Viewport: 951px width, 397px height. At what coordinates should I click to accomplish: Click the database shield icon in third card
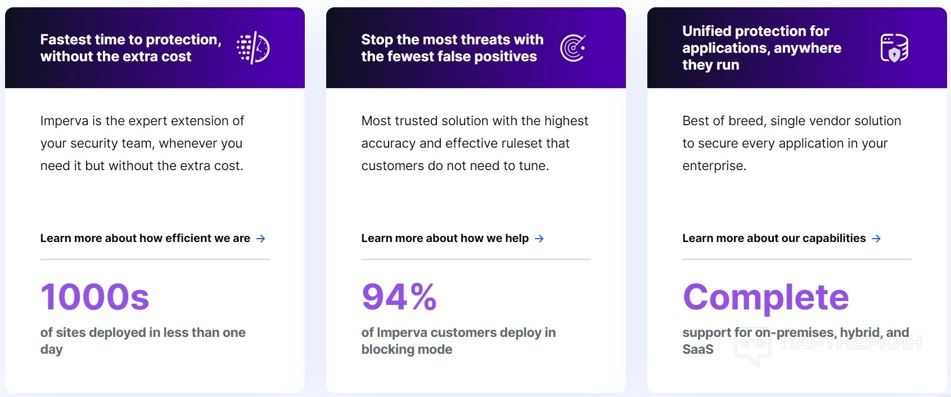[x=894, y=48]
